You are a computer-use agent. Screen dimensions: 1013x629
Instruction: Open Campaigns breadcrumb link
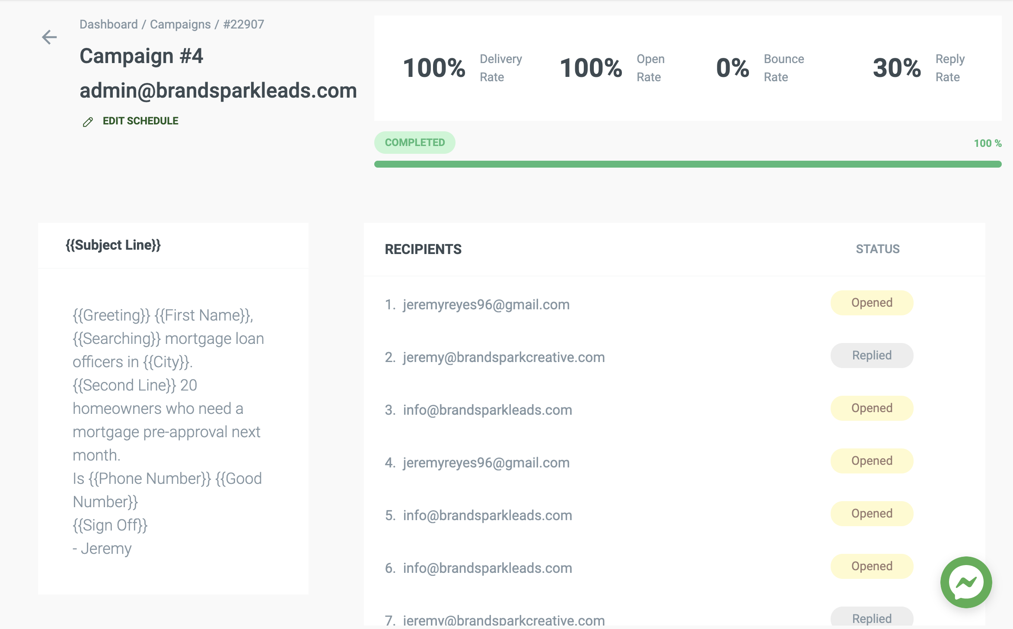tap(180, 24)
